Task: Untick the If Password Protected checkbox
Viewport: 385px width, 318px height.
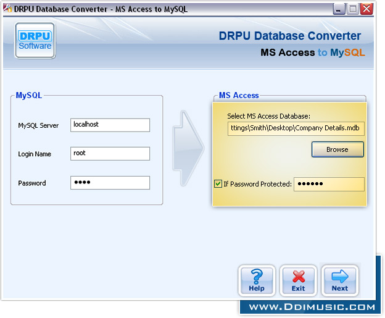Action: (218, 184)
